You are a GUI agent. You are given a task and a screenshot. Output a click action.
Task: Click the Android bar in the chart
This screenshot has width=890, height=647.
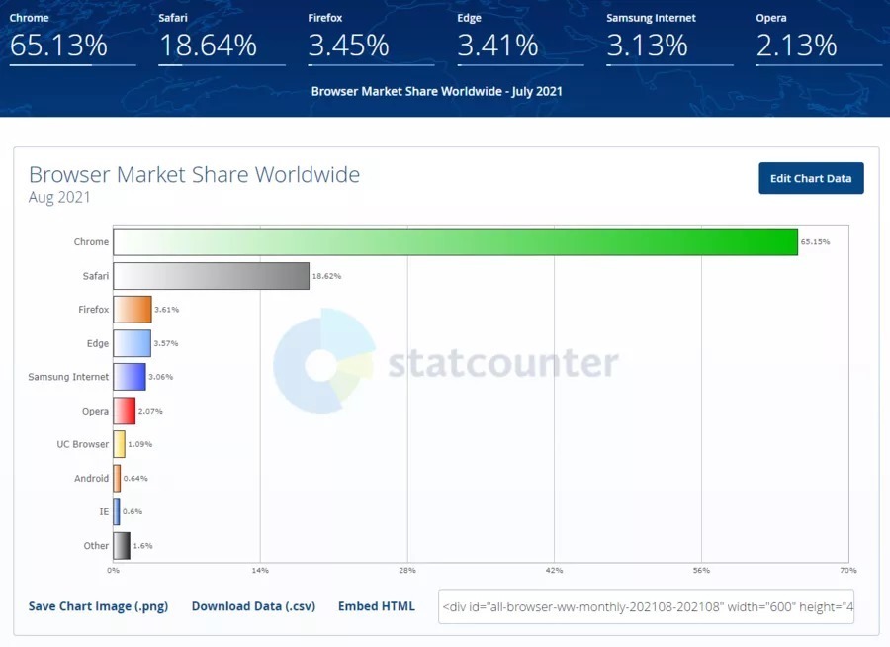pos(117,478)
